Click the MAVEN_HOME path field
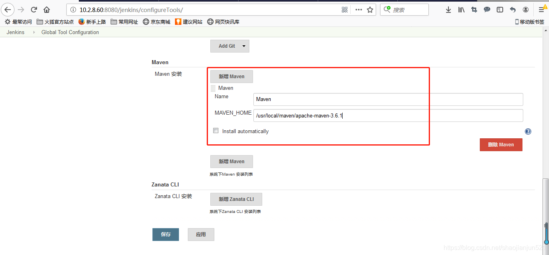The image size is (549, 255). click(388, 115)
